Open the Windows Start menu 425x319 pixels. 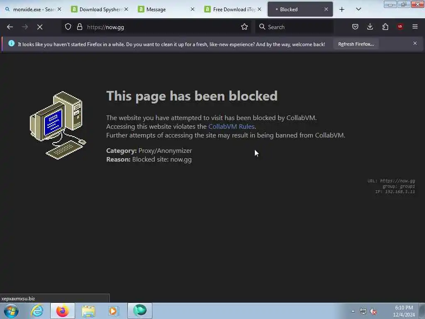[11, 311]
